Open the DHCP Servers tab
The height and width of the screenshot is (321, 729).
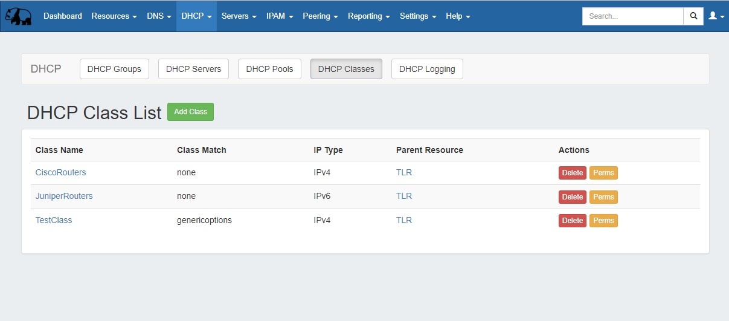point(193,69)
